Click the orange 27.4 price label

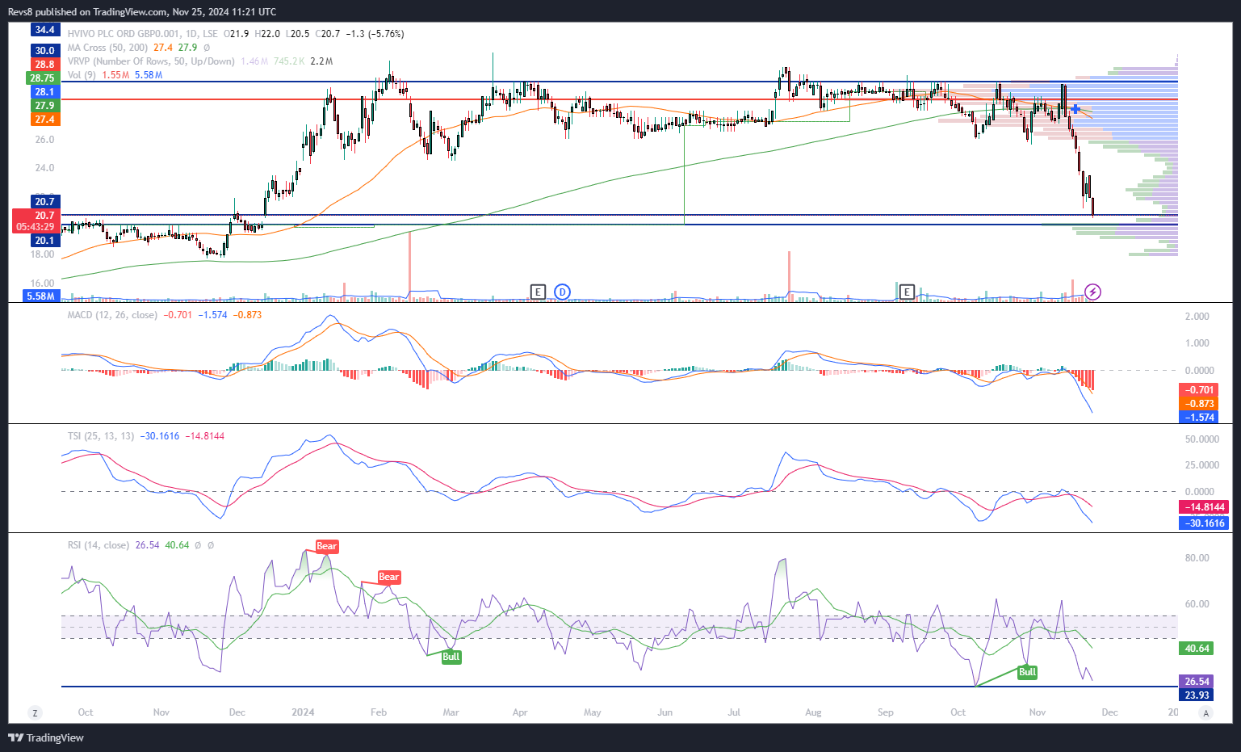pyautogui.click(x=44, y=120)
